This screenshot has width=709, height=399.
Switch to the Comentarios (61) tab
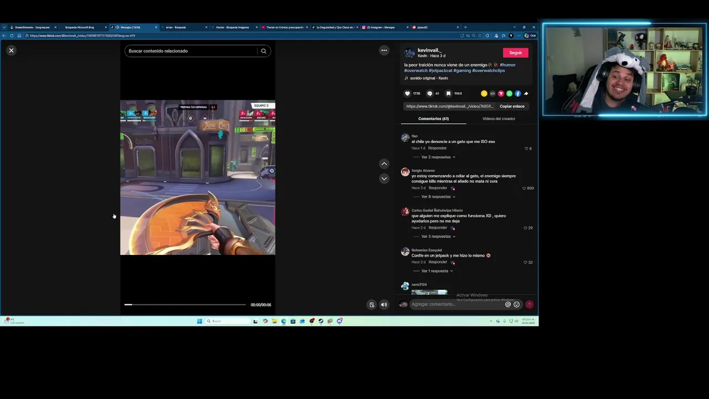click(434, 119)
